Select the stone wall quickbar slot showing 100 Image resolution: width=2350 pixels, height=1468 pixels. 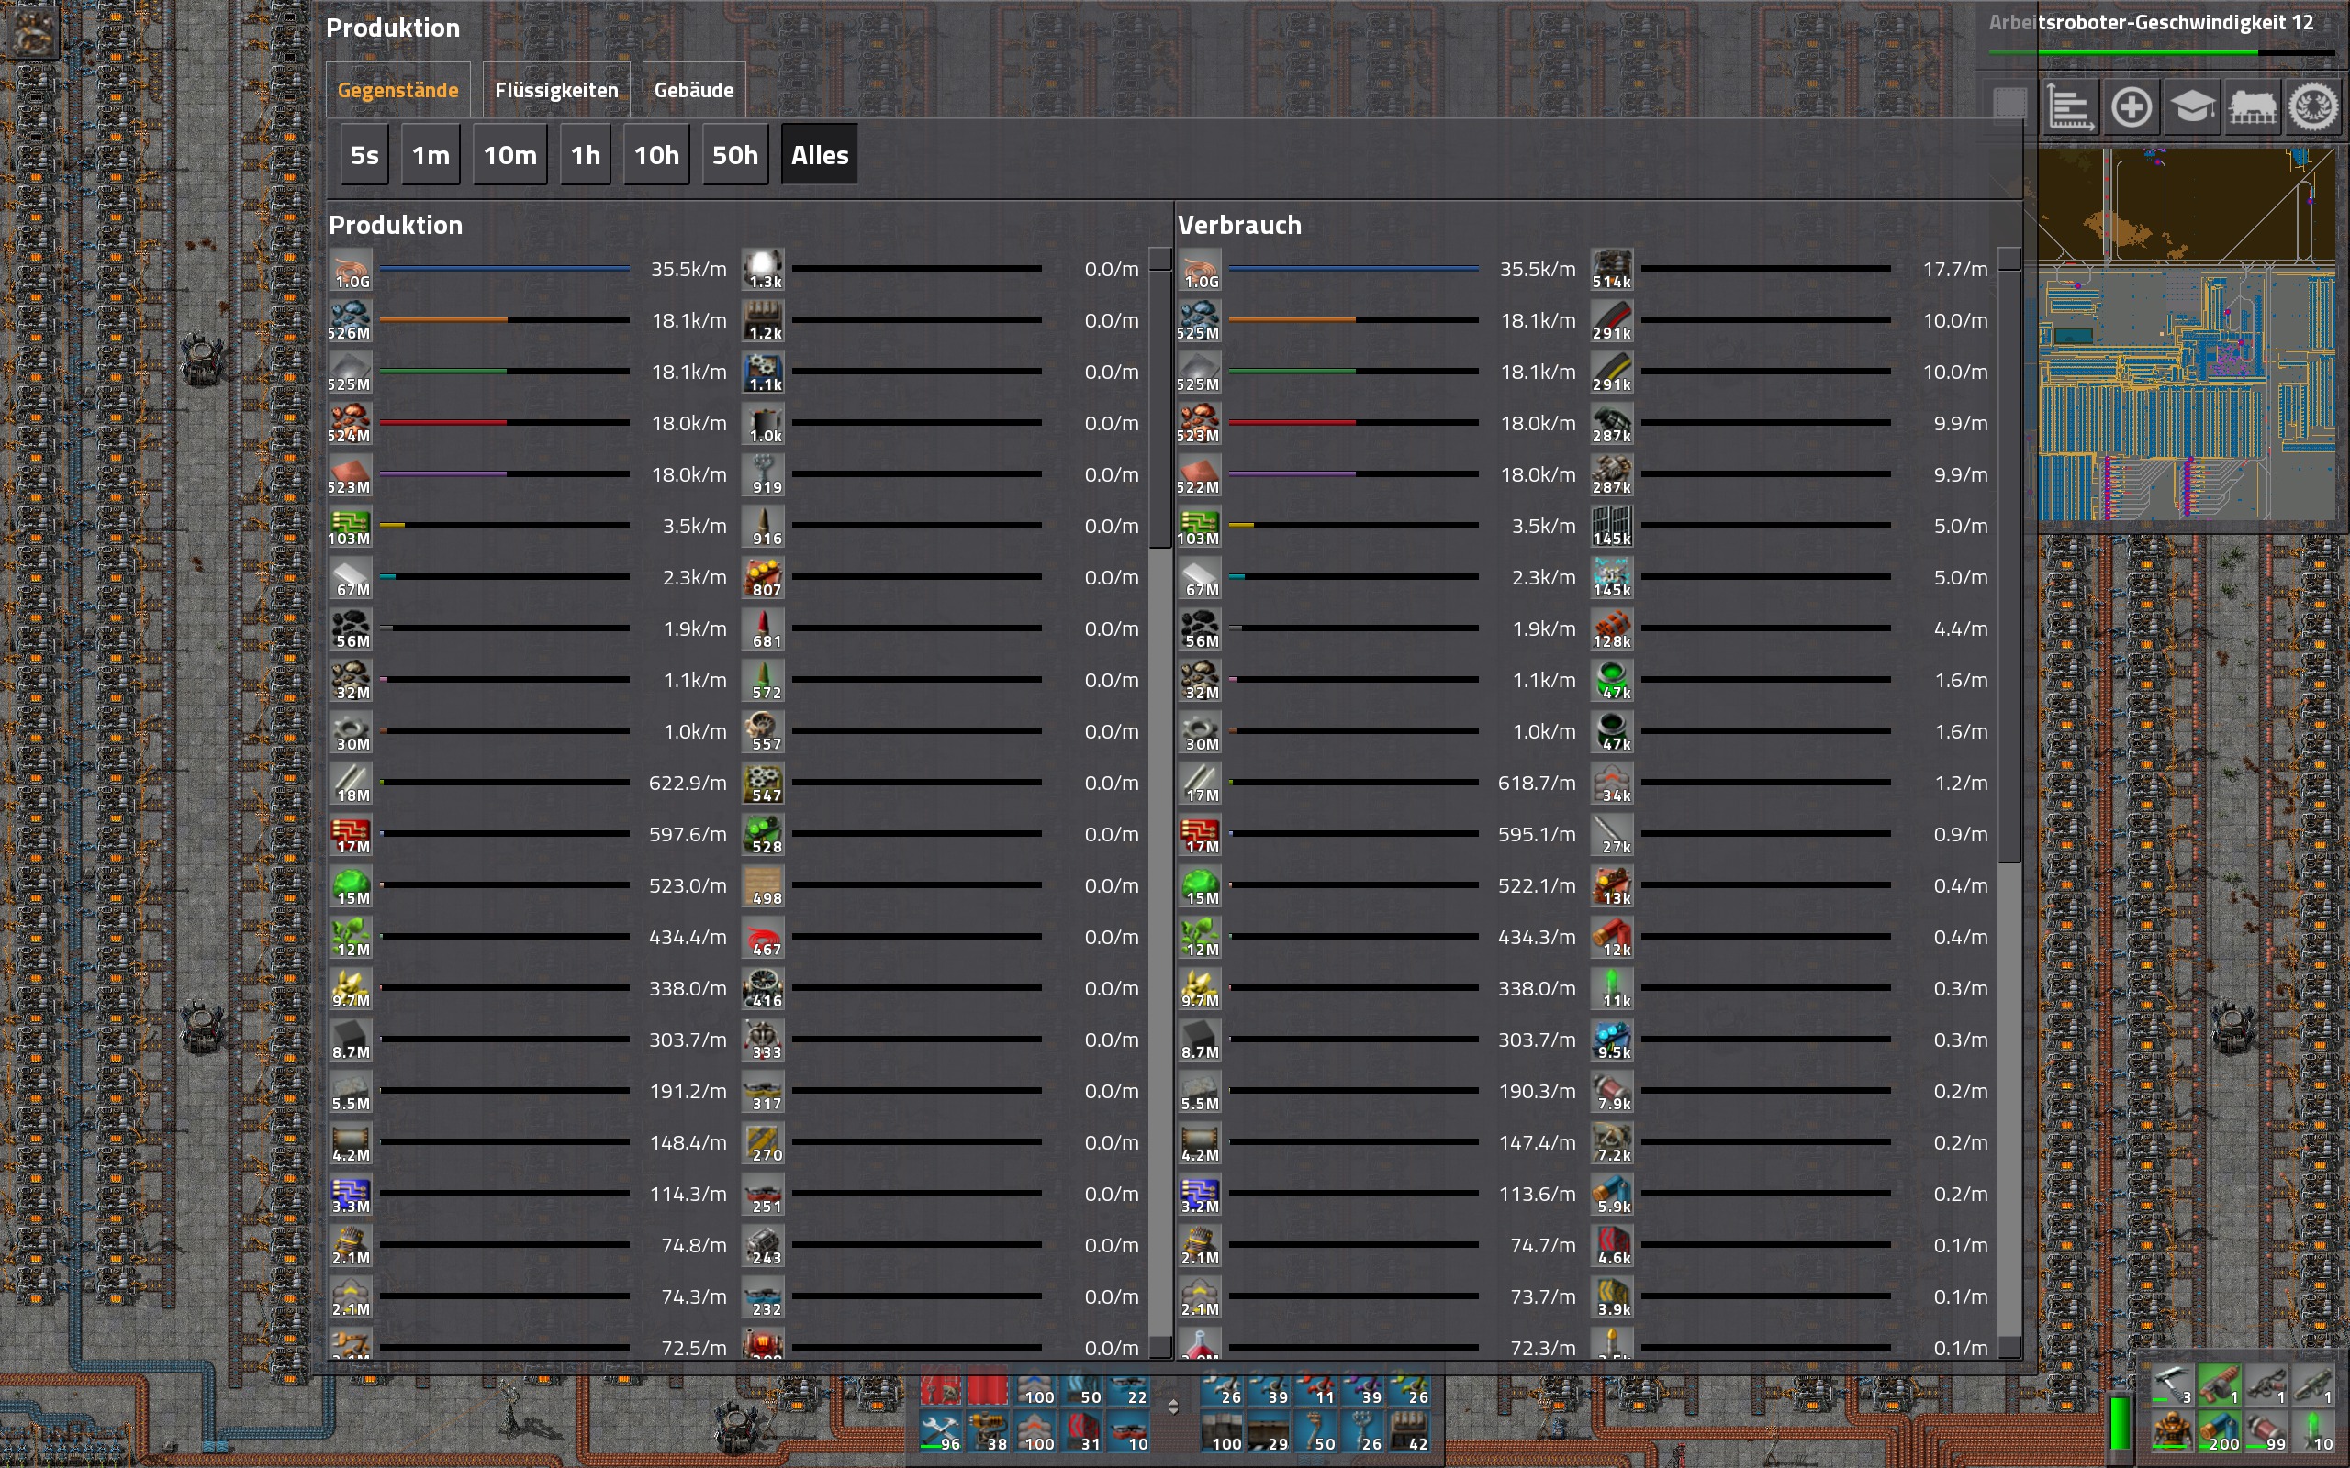coord(1223,1433)
